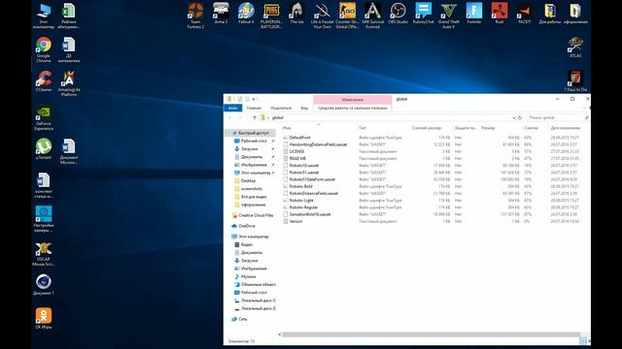Select the Grand Theft Auto V icon
The height and width of the screenshot is (349, 622).
pyautogui.click(x=449, y=16)
